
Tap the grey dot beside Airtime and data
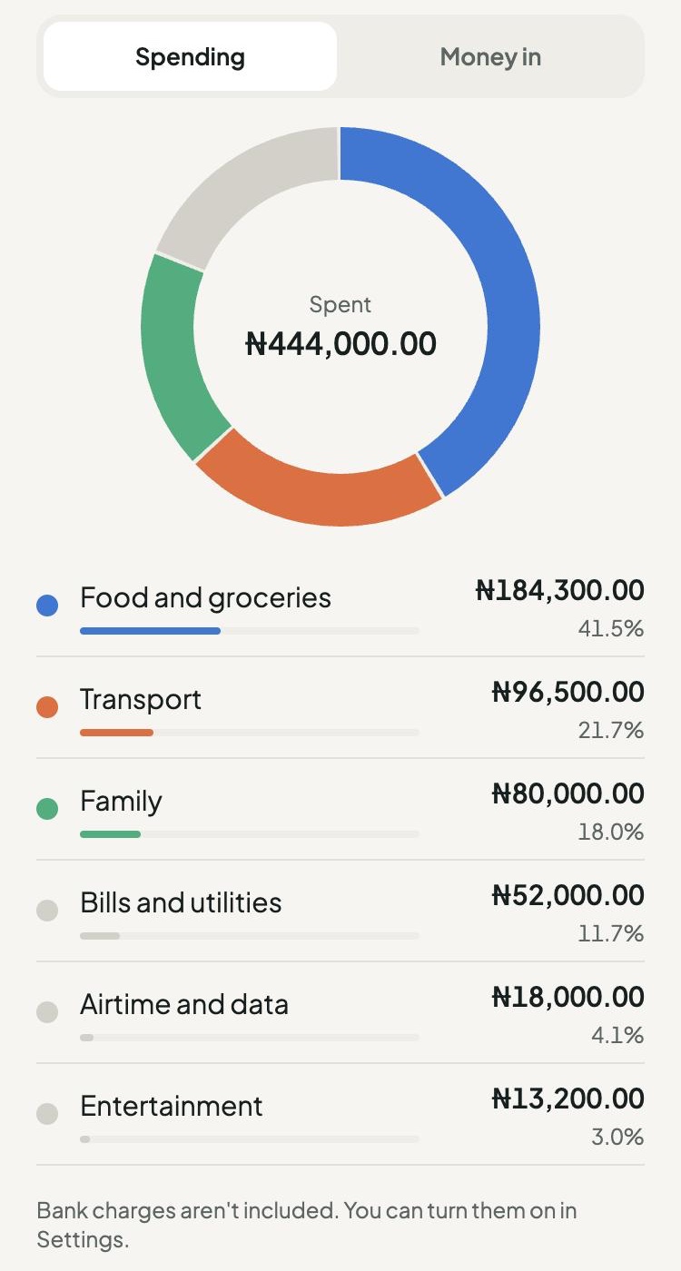click(x=47, y=1011)
